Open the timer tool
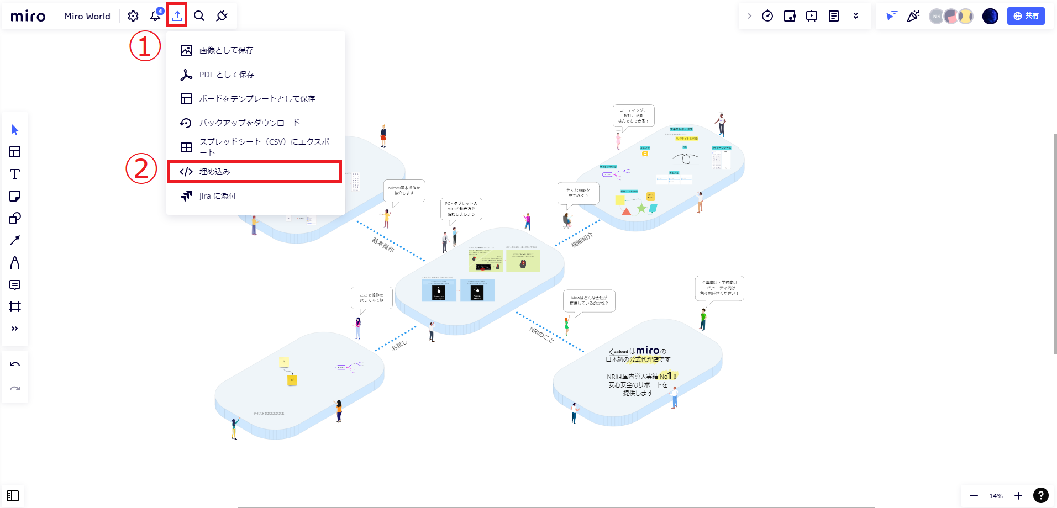The image size is (1057, 508). click(767, 16)
